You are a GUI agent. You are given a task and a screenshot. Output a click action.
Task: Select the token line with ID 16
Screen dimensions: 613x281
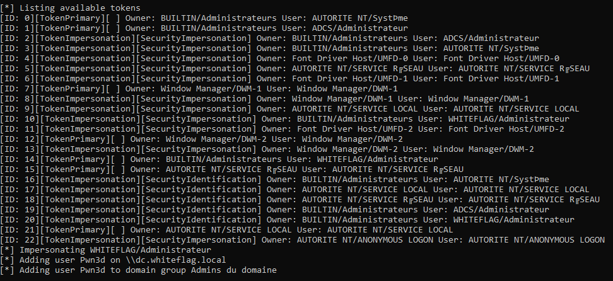285,179
